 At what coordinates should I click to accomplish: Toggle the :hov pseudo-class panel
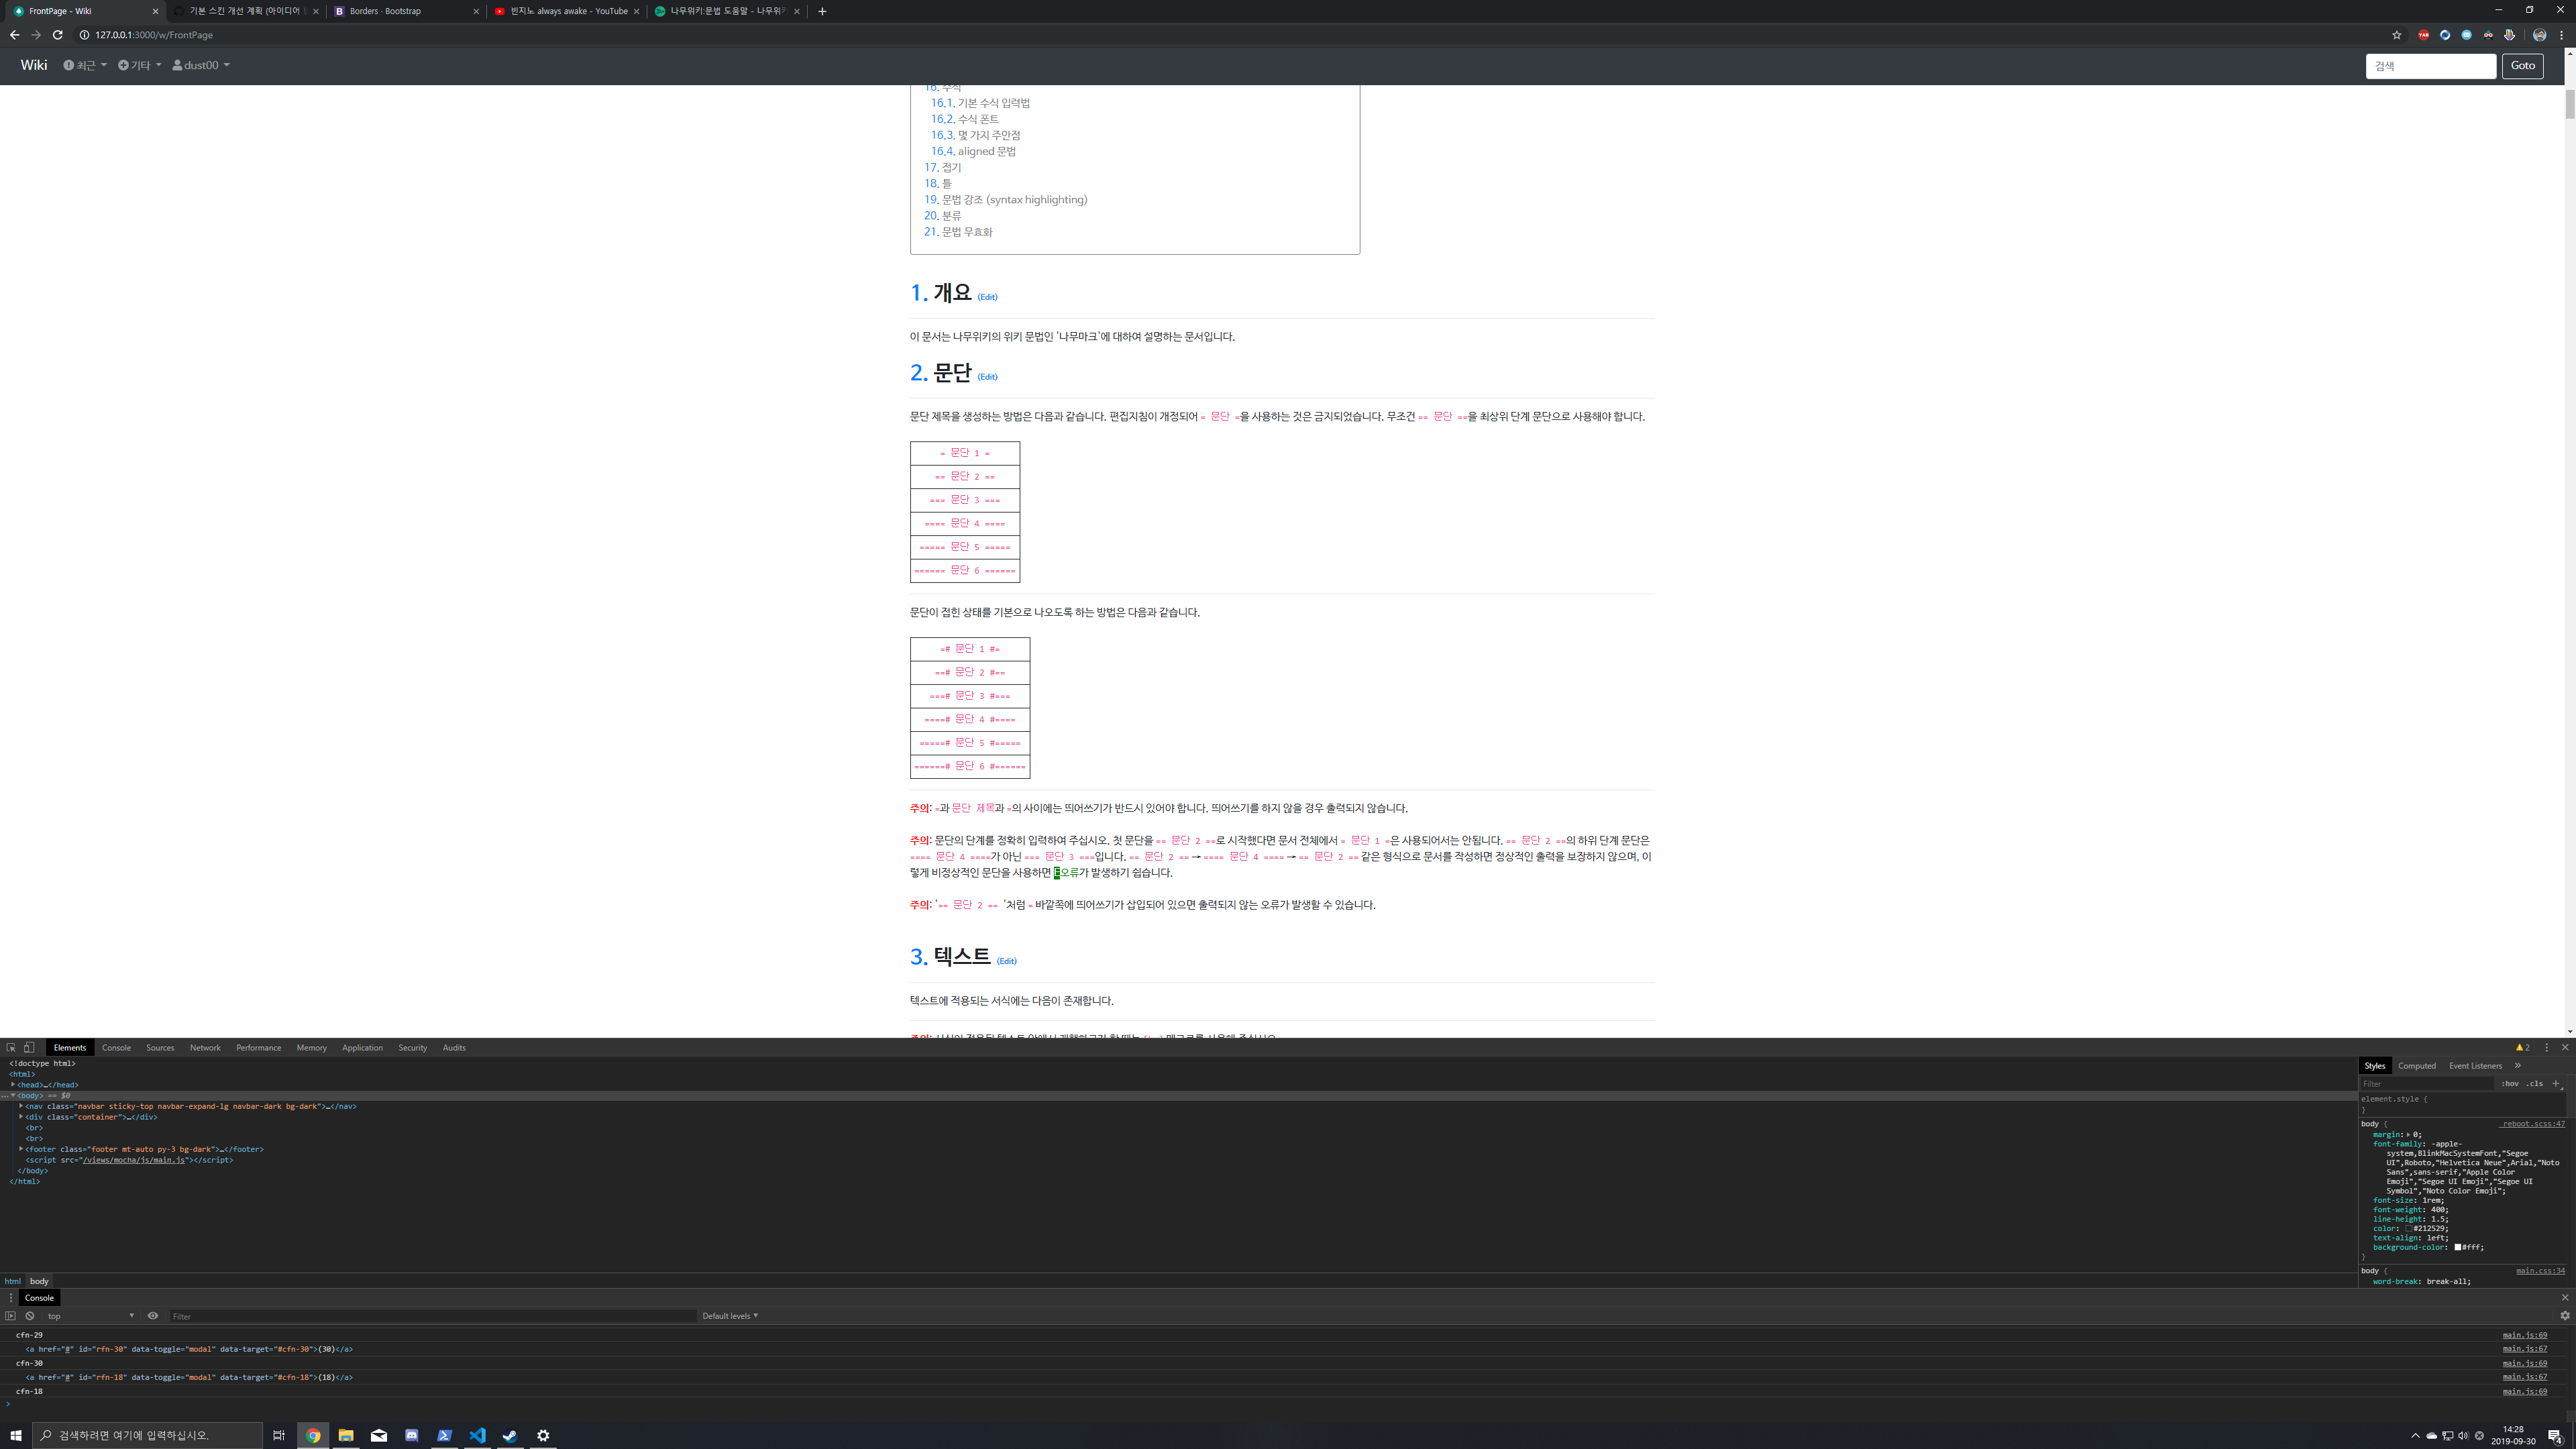[2510, 1083]
